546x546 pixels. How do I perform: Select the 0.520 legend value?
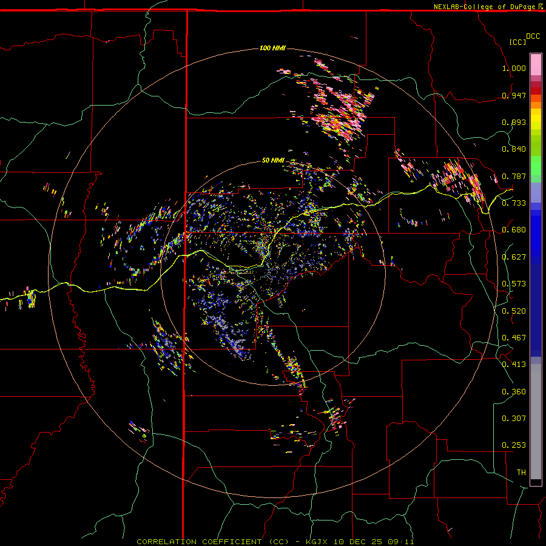(514, 311)
